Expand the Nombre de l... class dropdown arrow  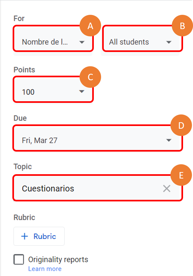point(82,42)
